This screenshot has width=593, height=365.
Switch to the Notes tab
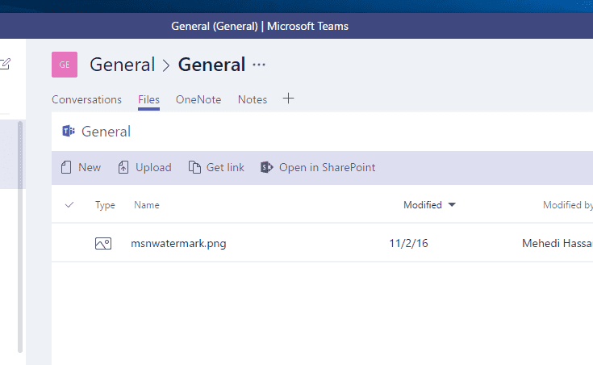tap(253, 99)
